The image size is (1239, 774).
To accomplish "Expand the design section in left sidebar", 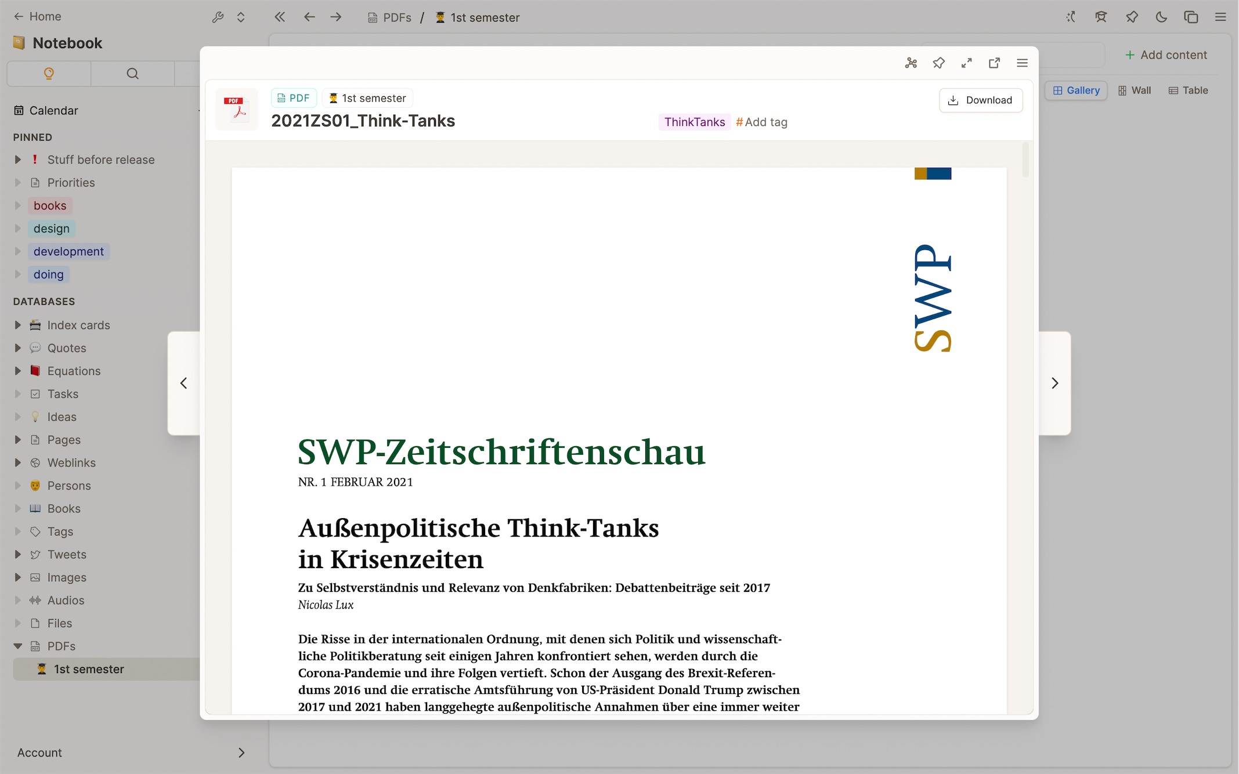I will pos(17,228).
